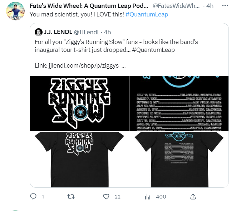Open the Ziggy's Running Slow logo image
Screen dimensions: 236x211
(x=79, y=104)
